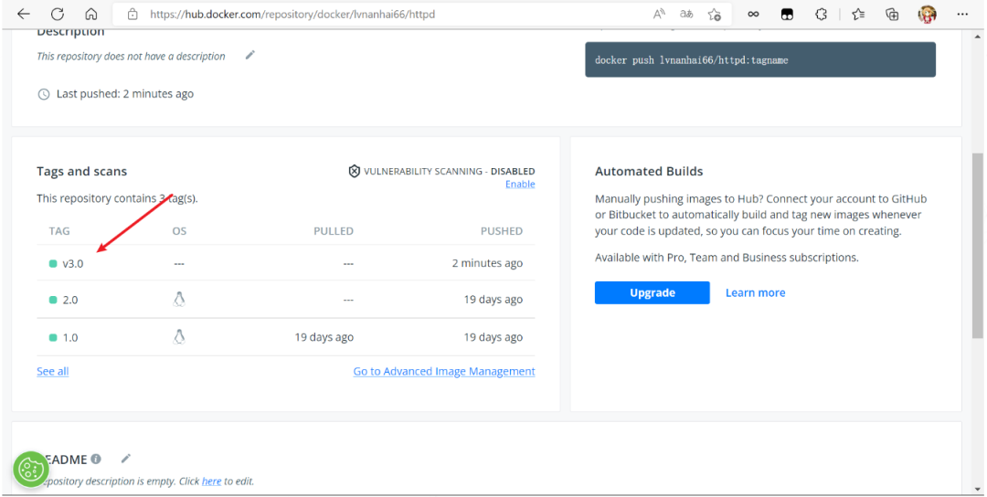
Task: Click the 'Automated Builds' heading
Action: coord(649,171)
